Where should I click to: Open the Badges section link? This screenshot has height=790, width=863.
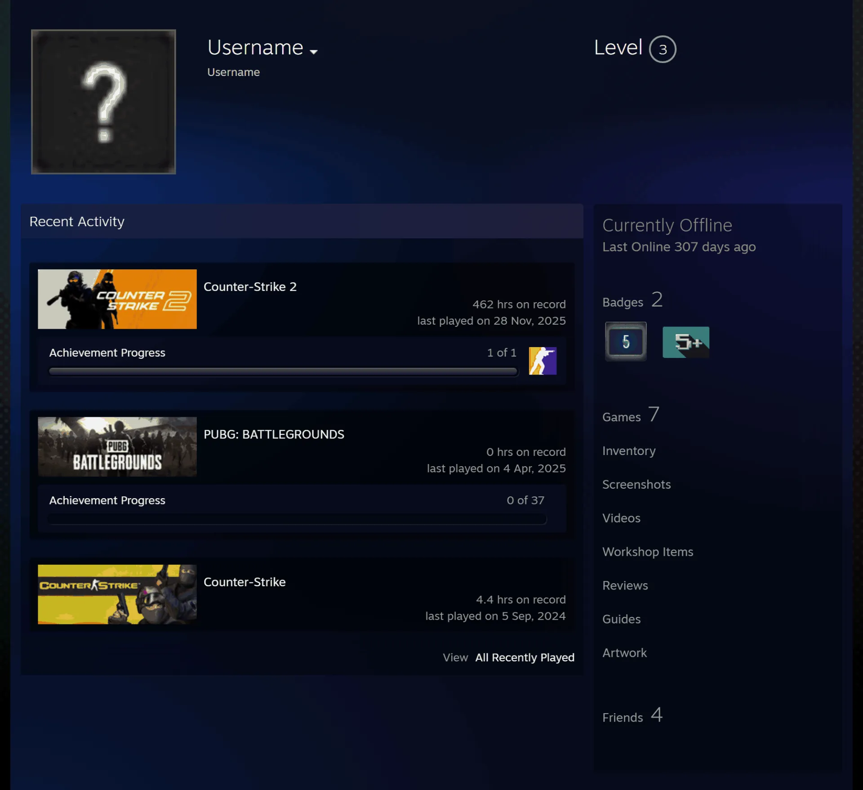pos(632,300)
